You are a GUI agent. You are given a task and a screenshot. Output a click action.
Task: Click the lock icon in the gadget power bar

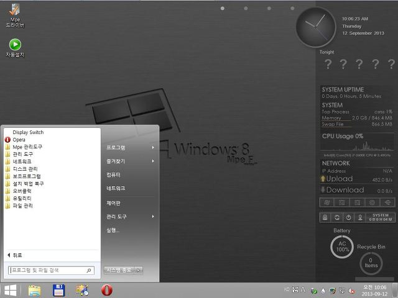point(325,217)
